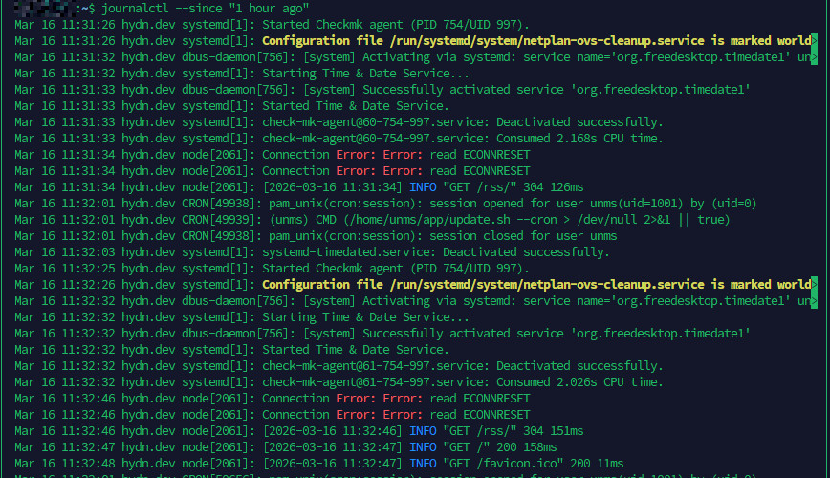
Task: Click the CRON[49938] session opened for user unms line
Action: click(x=386, y=204)
